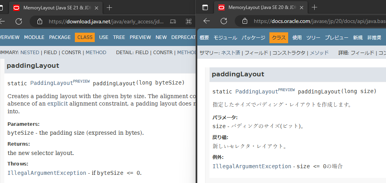The image size is (386, 183).
Task: Click paddingLayout heading in Japanese page
Action: click(238, 74)
